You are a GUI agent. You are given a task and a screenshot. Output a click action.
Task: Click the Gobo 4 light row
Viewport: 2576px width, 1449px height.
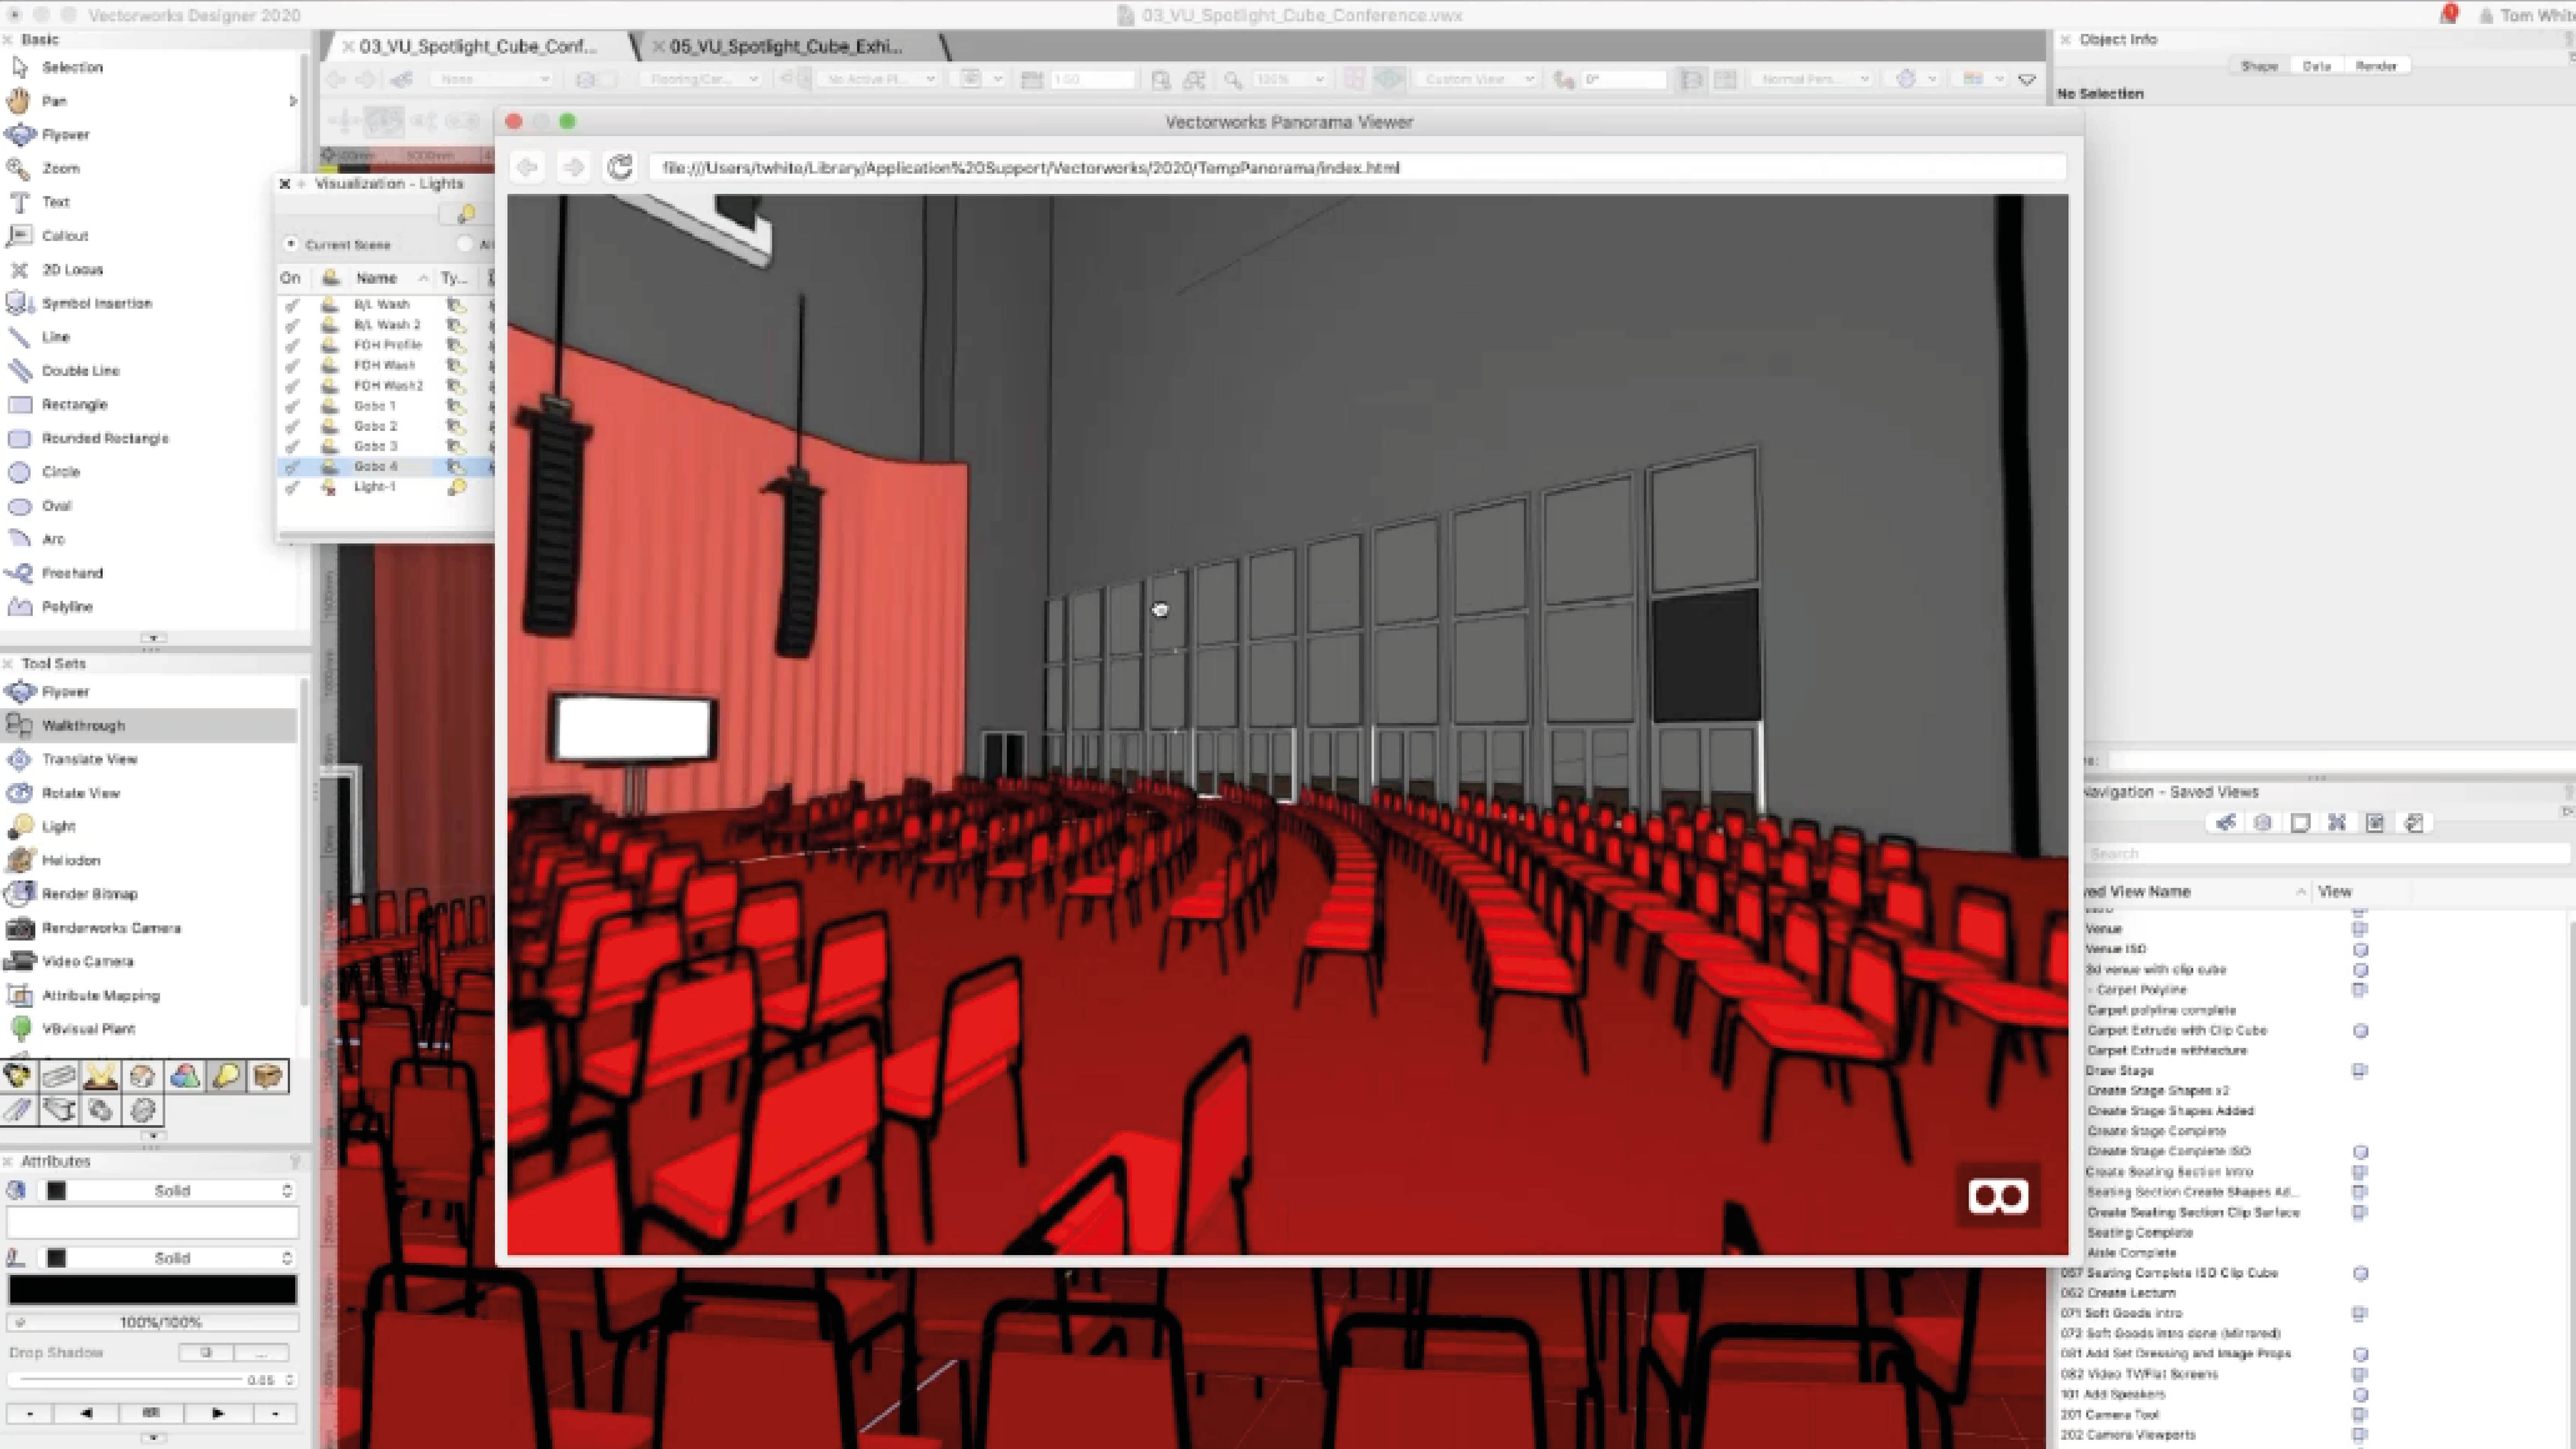386,467
